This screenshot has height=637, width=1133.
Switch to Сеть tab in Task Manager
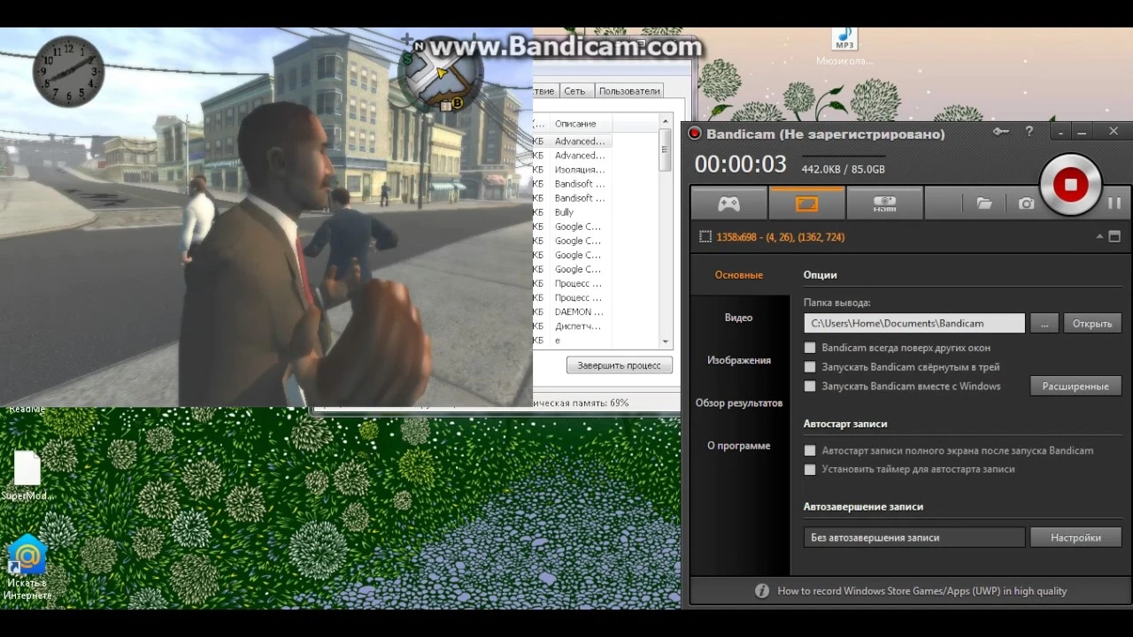pyautogui.click(x=575, y=91)
